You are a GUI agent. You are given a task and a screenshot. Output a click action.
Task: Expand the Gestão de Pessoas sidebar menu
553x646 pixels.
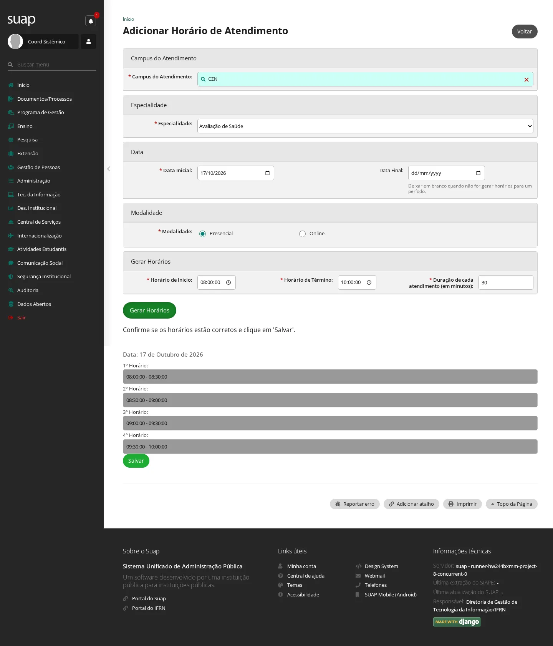click(38, 167)
